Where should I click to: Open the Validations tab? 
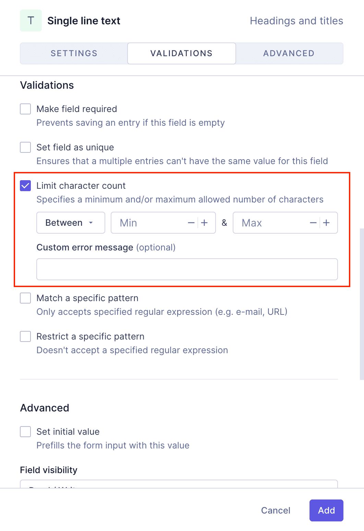(181, 53)
